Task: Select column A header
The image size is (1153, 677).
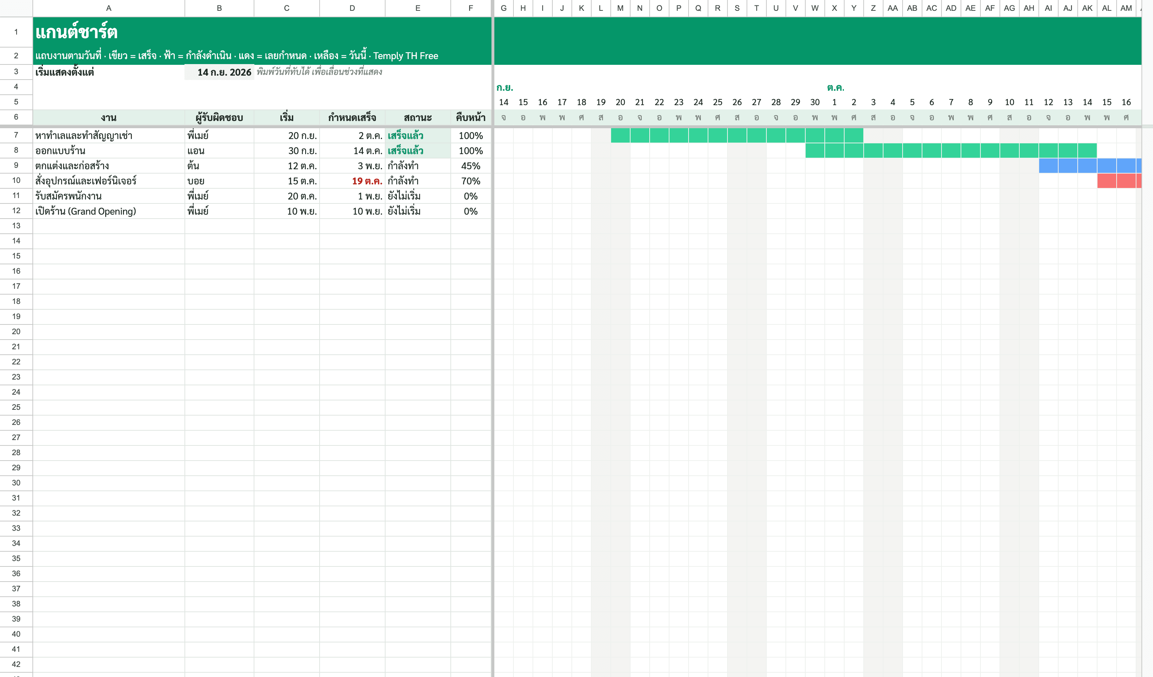Action: click(x=109, y=8)
